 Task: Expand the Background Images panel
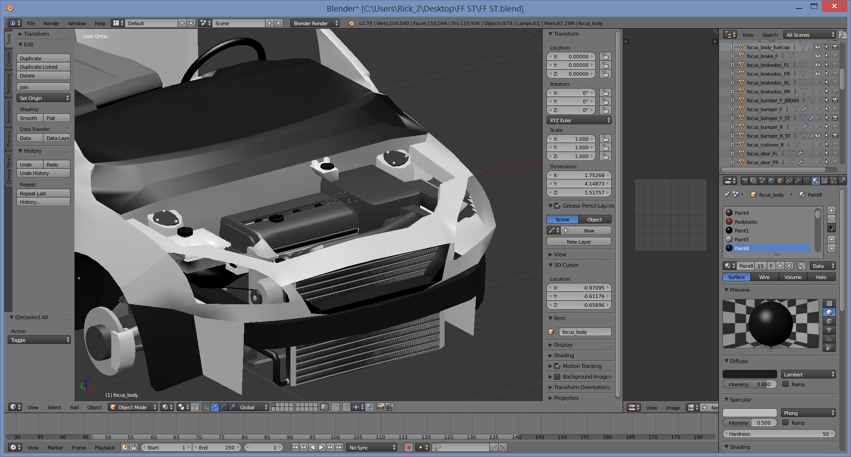(x=550, y=376)
